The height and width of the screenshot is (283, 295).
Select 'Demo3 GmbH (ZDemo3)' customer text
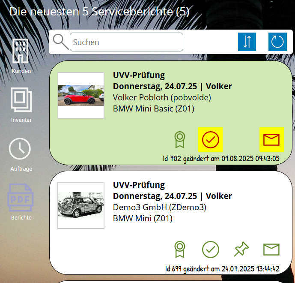(160, 207)
